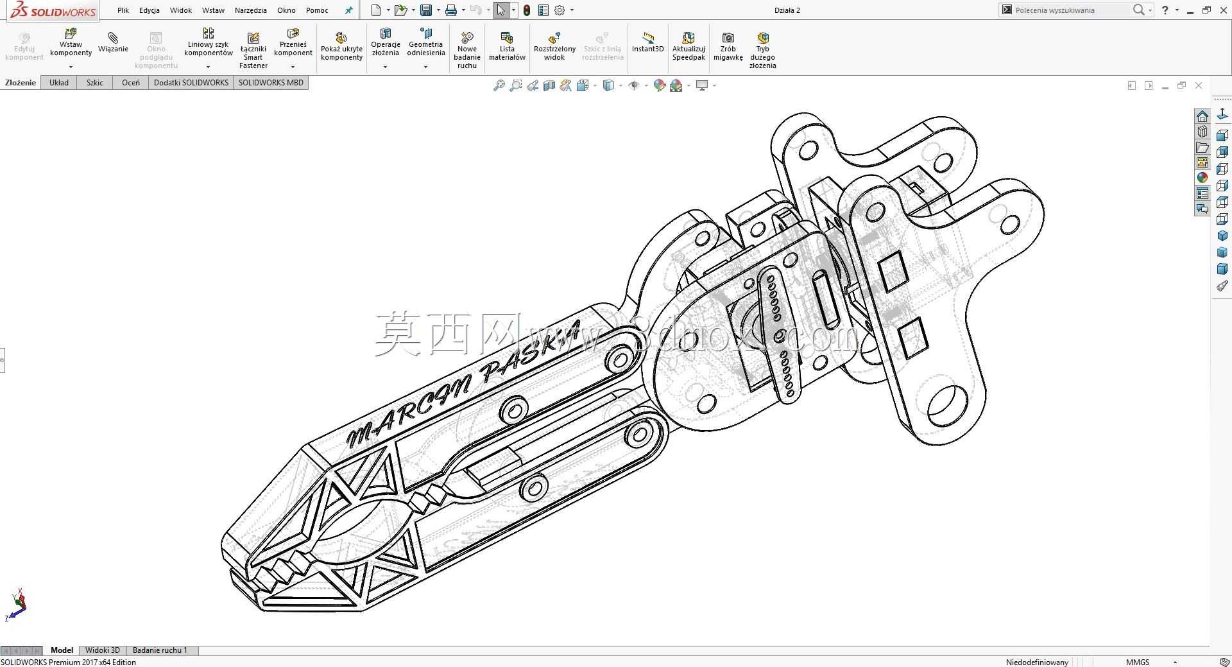Click Tryb dużego złożenia icon
Screen dimensions: 1232x667
[762, 38]
